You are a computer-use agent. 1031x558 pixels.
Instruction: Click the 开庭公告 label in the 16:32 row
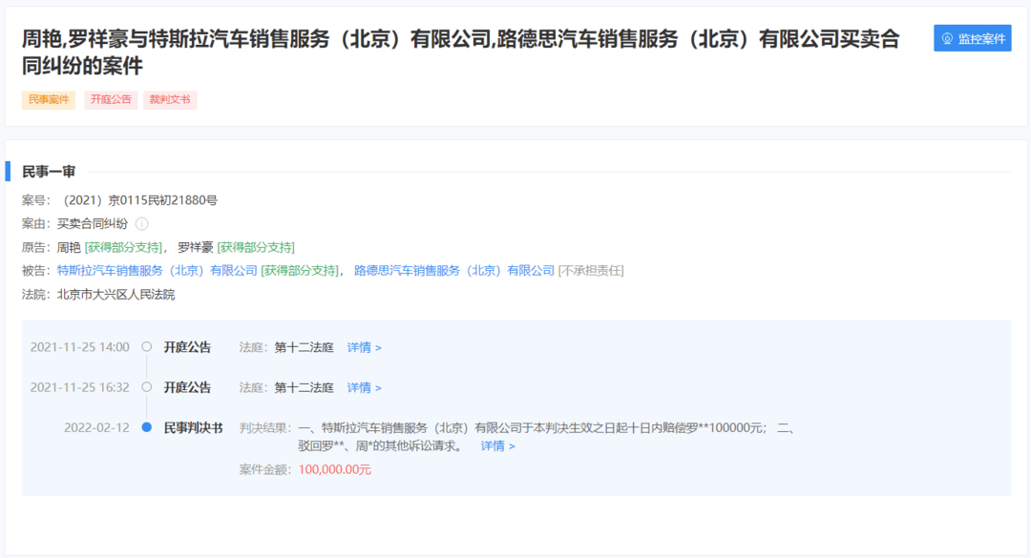coord(187,388)
